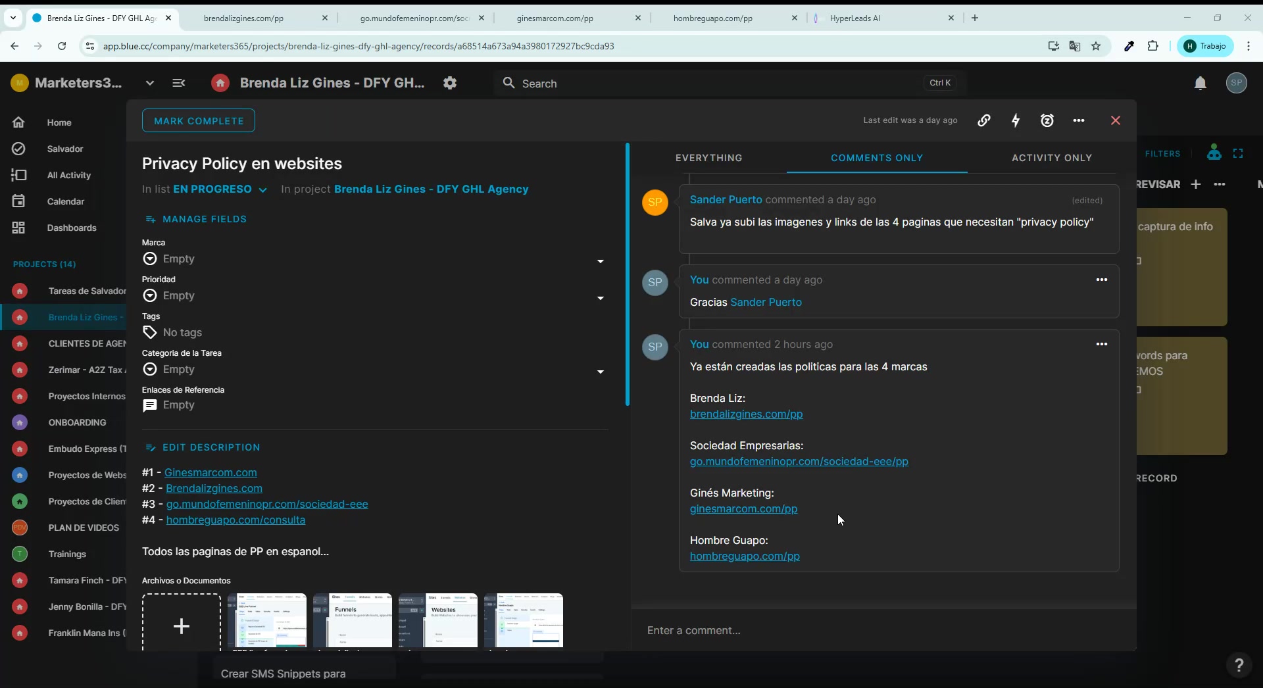Click Sander Puerto commenter name
Viewport: 1263px width, 688px height.
point(726,199)
